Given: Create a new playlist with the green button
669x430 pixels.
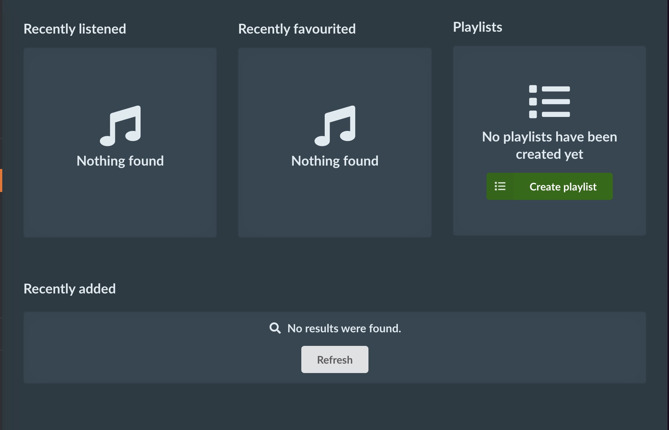Looking at the screenshot, I should pos(549,186).
